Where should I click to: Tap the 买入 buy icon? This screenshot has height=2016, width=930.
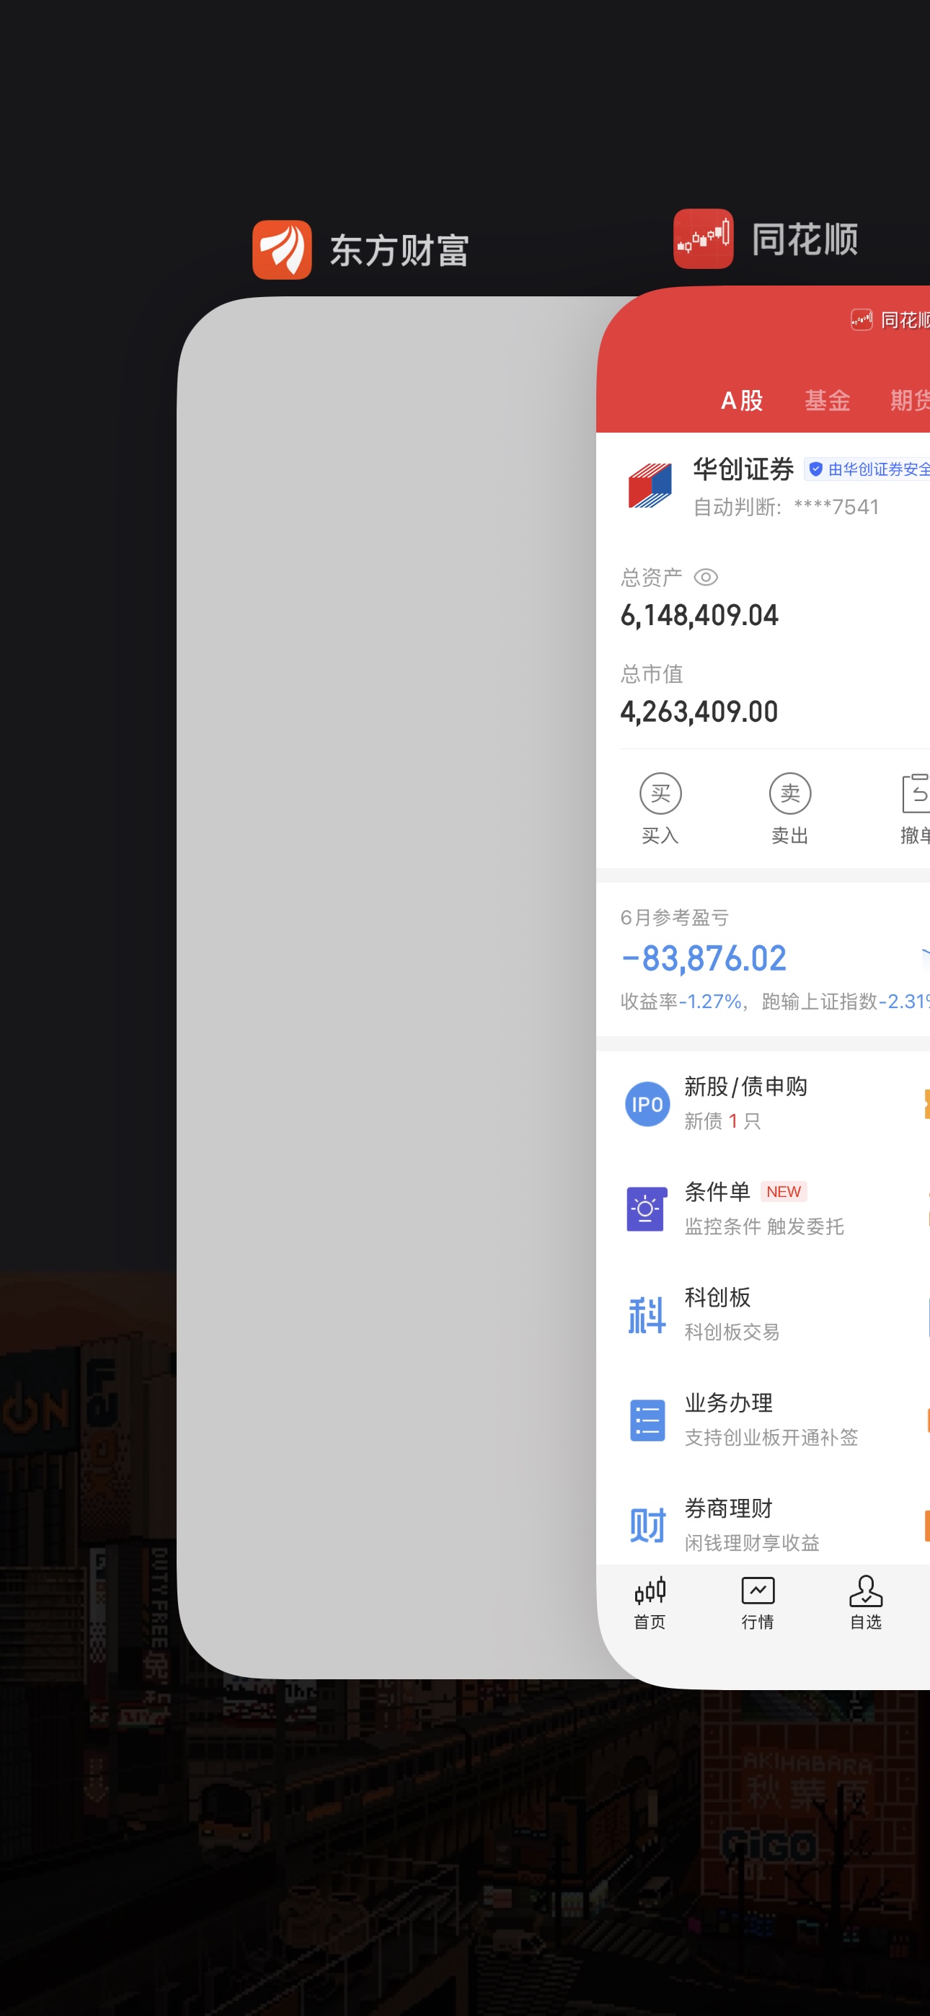click(660, 794)
